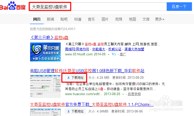Screen dimensions: 194x116
Task: Switch to the 图片 tab
Action: pos(105,19)
